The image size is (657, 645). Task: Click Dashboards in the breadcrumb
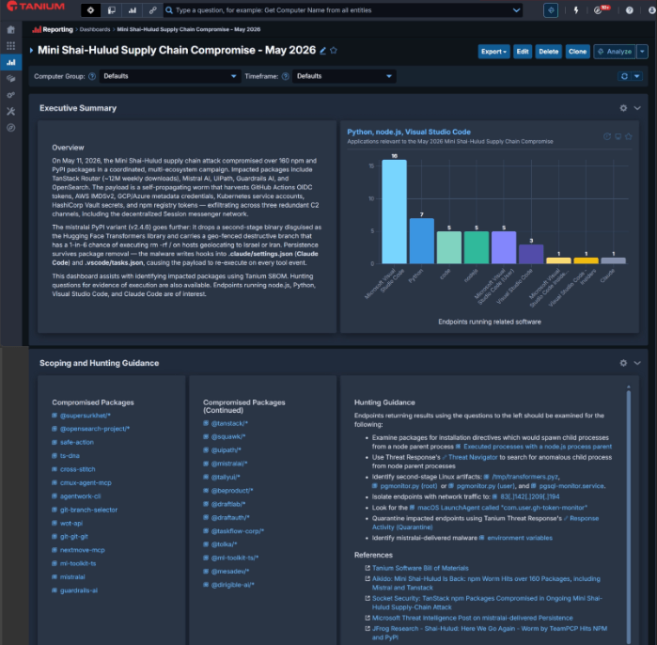95,29
